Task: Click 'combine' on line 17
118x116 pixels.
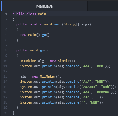Action: coord(72,97)
